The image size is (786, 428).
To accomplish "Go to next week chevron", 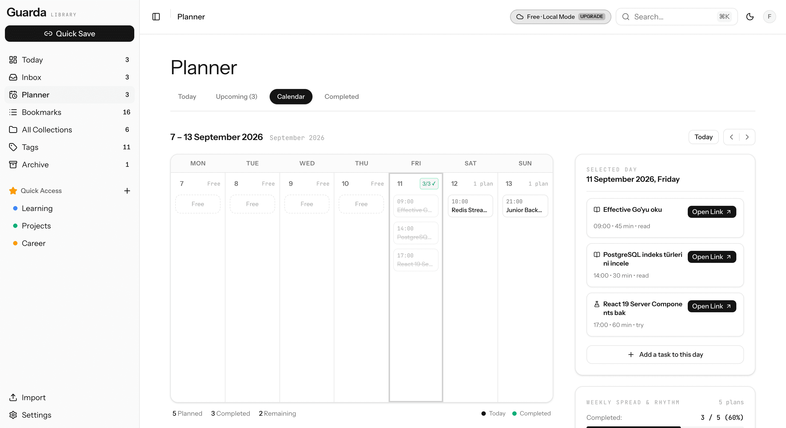I will (x=747, y=137).
